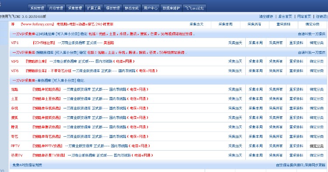This screenshot has width=328, height=172.
Task: Click 采集当天 for VIP5
Action: pyautogui.click(x=235, y=61)
